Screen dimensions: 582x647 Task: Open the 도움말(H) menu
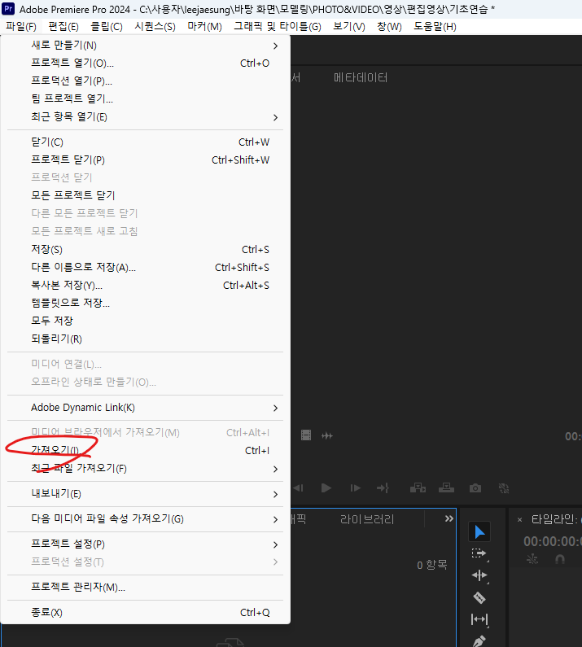point(435,27)
